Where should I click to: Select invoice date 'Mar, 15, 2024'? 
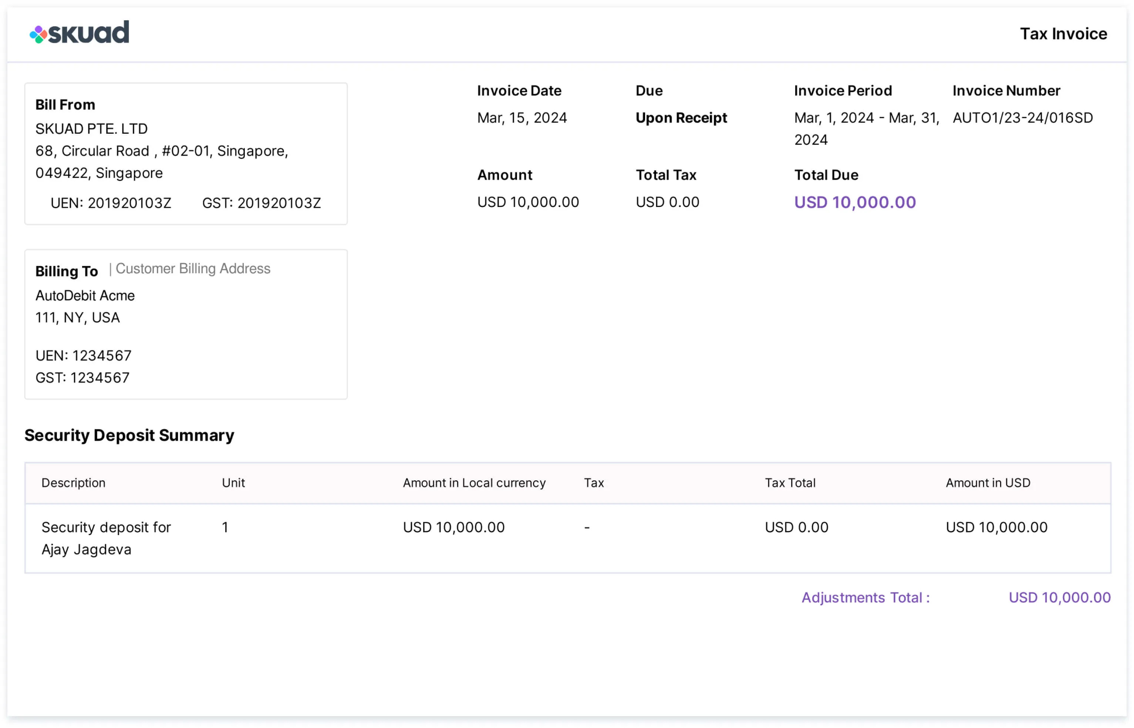tap(522, 118)
